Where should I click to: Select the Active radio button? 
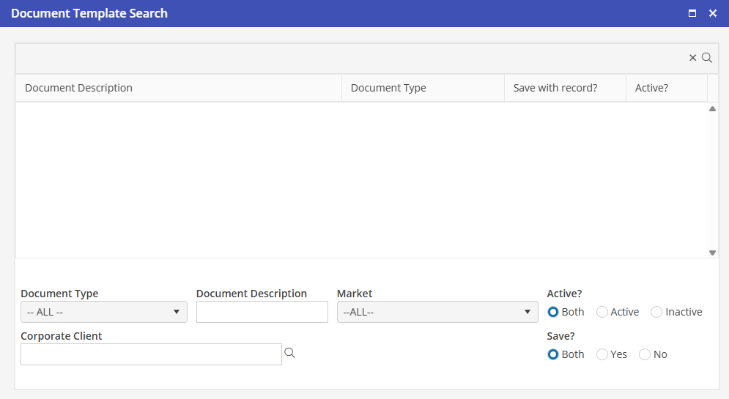602,312
